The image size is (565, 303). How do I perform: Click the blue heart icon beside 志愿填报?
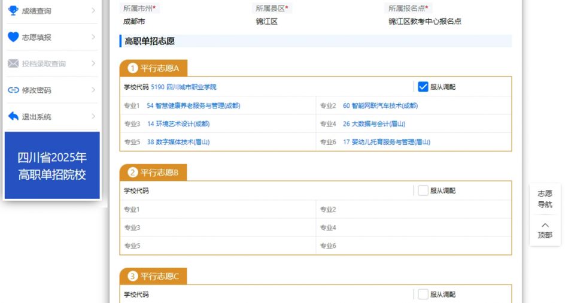tap(13, 37)
